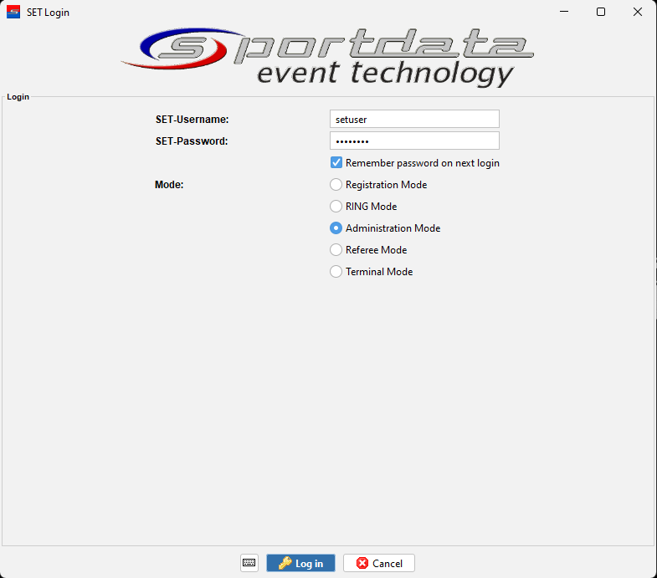657x578 pixels.
Task: Cancel the login dialog
Action: coord(379,563)
